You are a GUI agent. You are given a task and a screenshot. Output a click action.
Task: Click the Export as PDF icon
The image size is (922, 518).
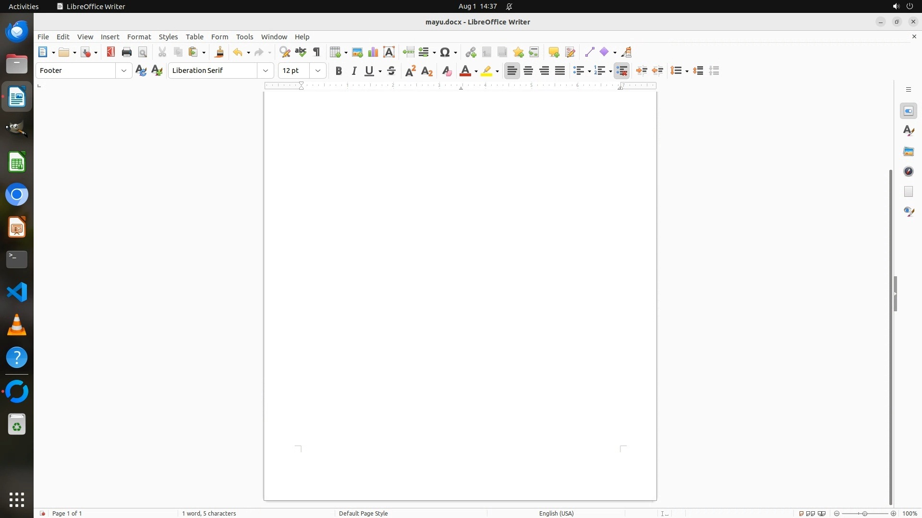point(111,52)
